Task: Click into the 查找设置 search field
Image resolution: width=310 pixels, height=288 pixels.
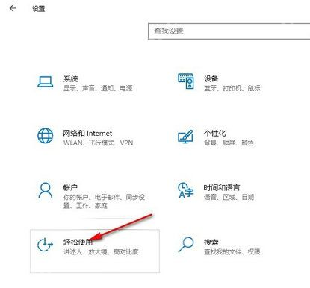Action: coord(229,31)
